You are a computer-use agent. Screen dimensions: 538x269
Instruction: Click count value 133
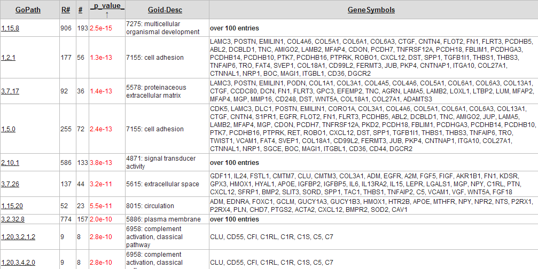click(x=83, y=162)
